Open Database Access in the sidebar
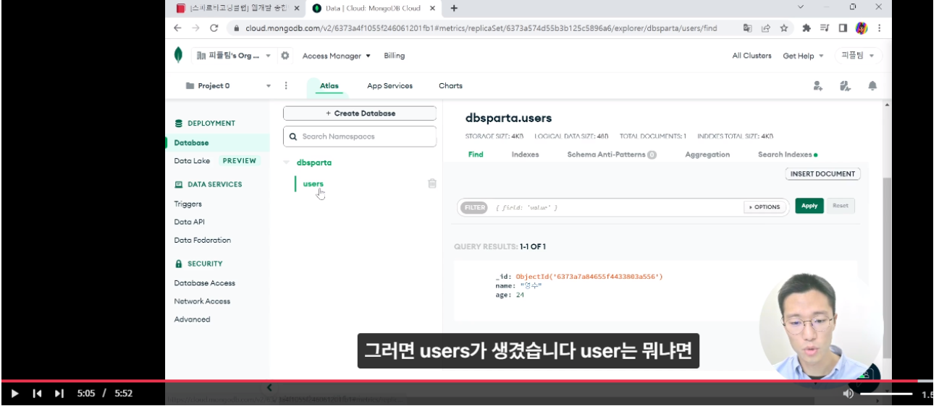This screenshot has width=939, height=406. [x=204, y=283]
